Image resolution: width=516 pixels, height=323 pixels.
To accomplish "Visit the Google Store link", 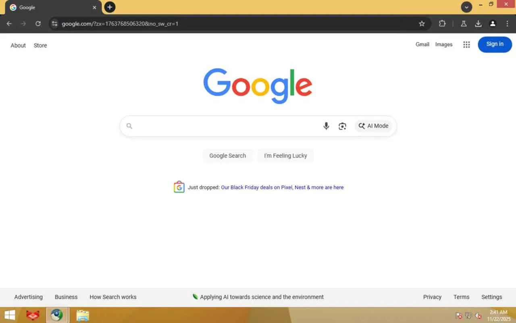I will [x=40, y=45].
